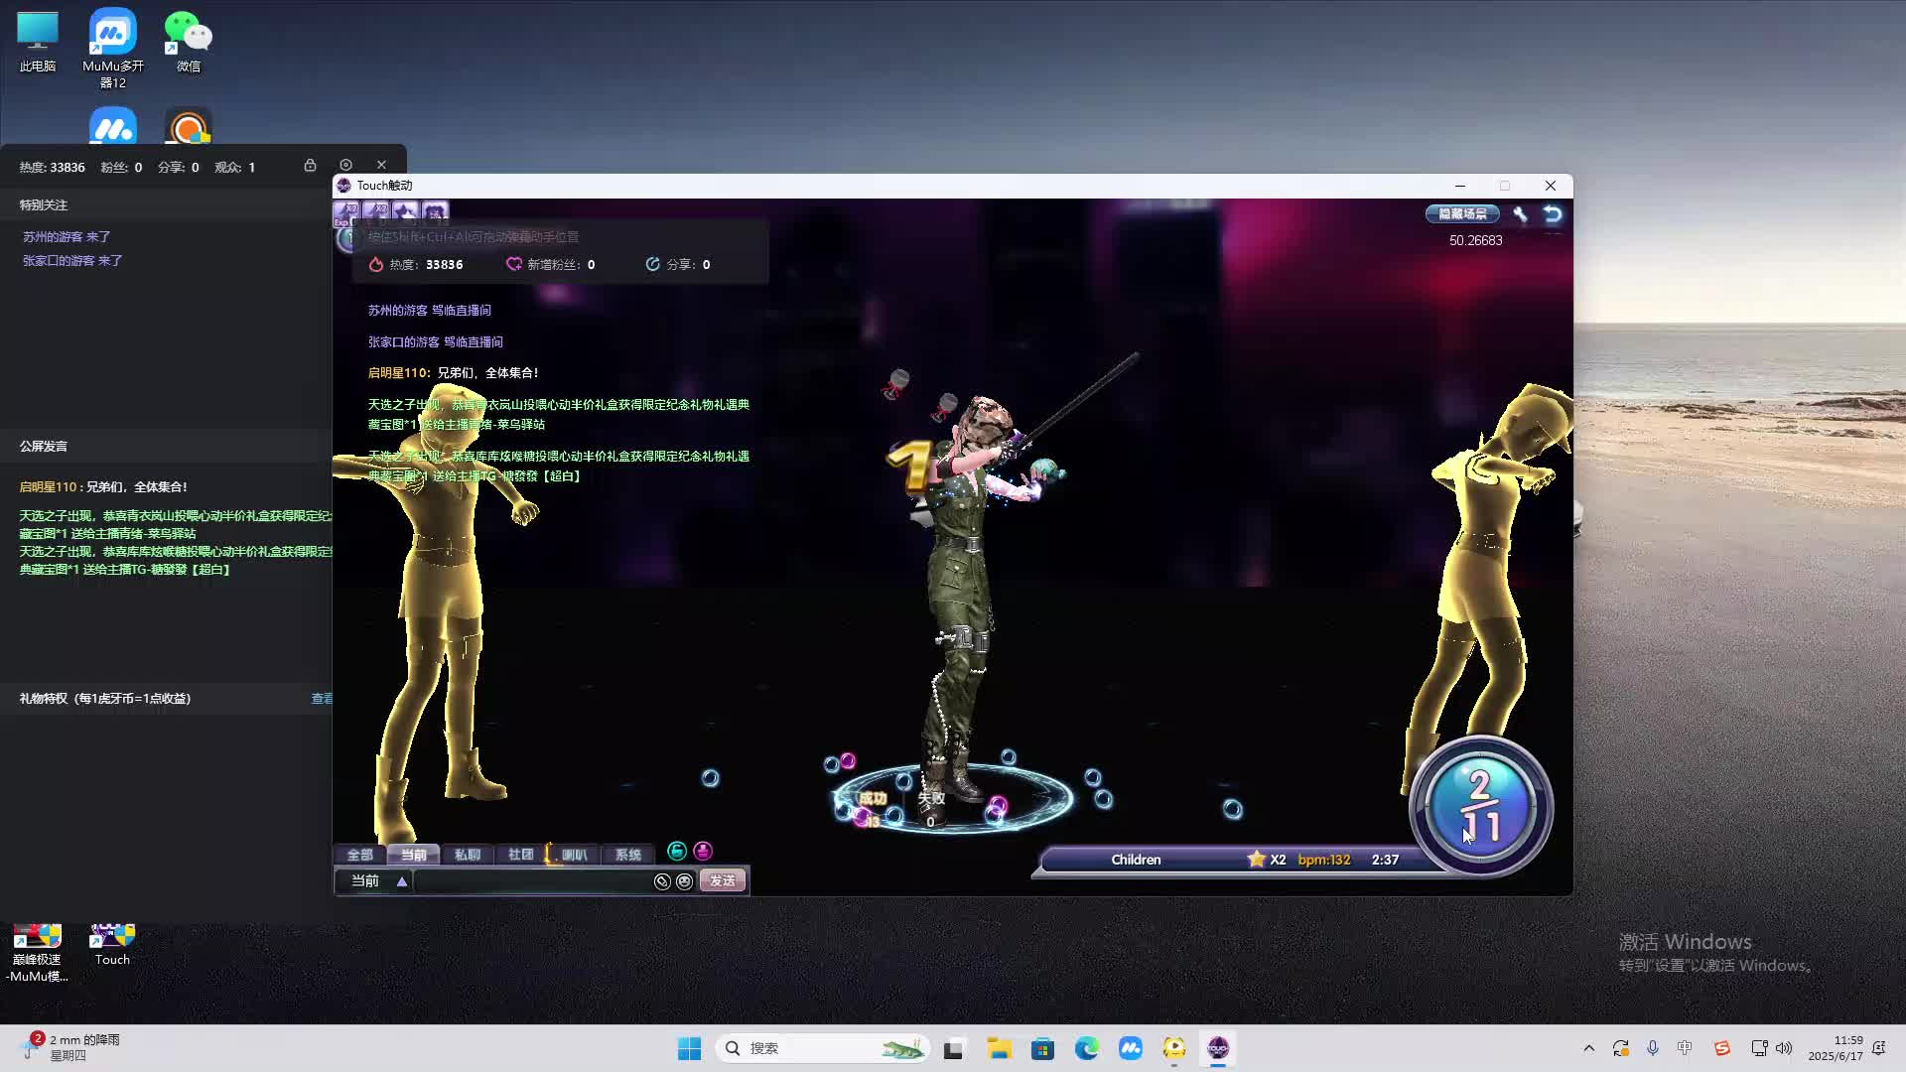Click the blue beat counter orb
This screenshot has width=1906, height=1072.
click(x=1480, y=806)
